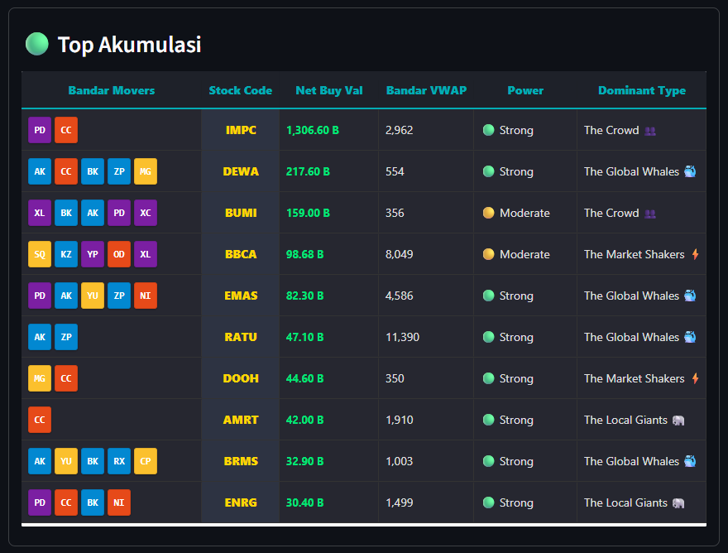Click the 11,390 Bandar VWAP value
Screen dimensions: 728x553
pyautogui.click(x=402, y=337)
